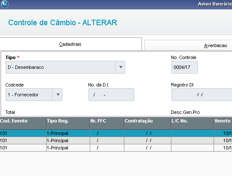
Task: Click the Registro DI date field
Action: coord(202,95)
